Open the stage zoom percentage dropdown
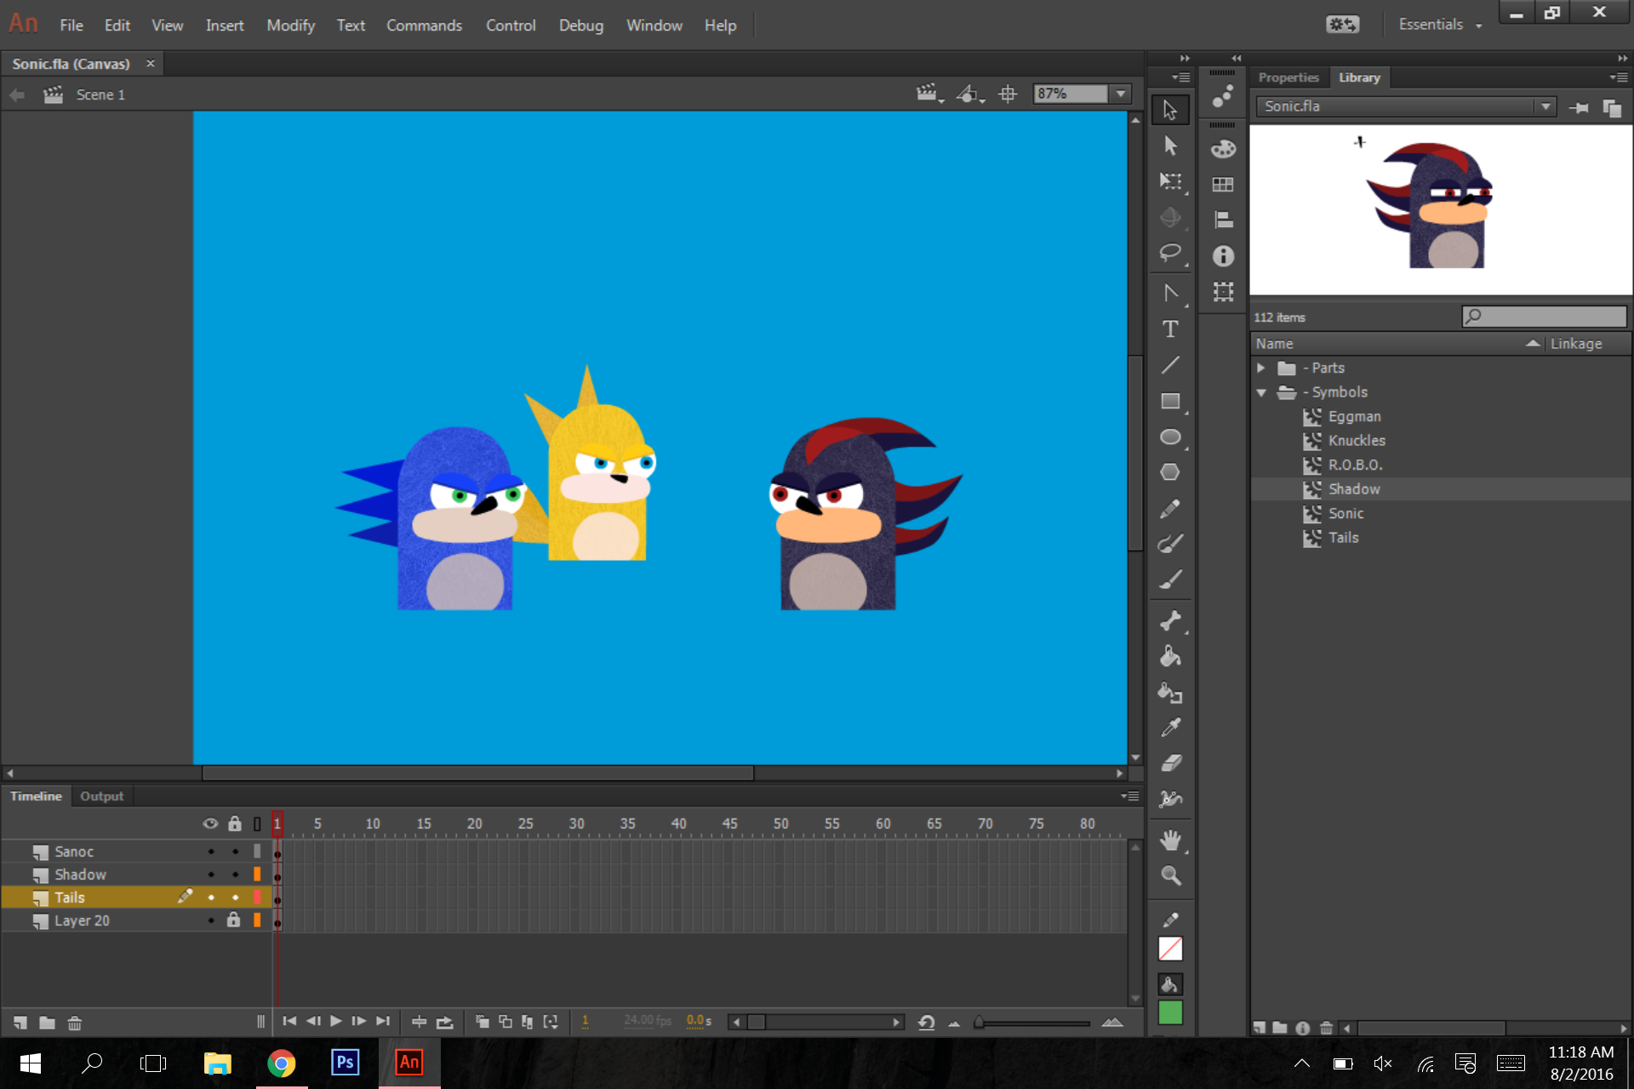1634x1089 pixels. 1121,94
